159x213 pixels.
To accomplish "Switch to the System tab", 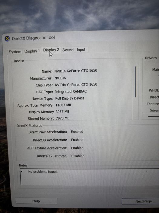I will click(15, 52).
